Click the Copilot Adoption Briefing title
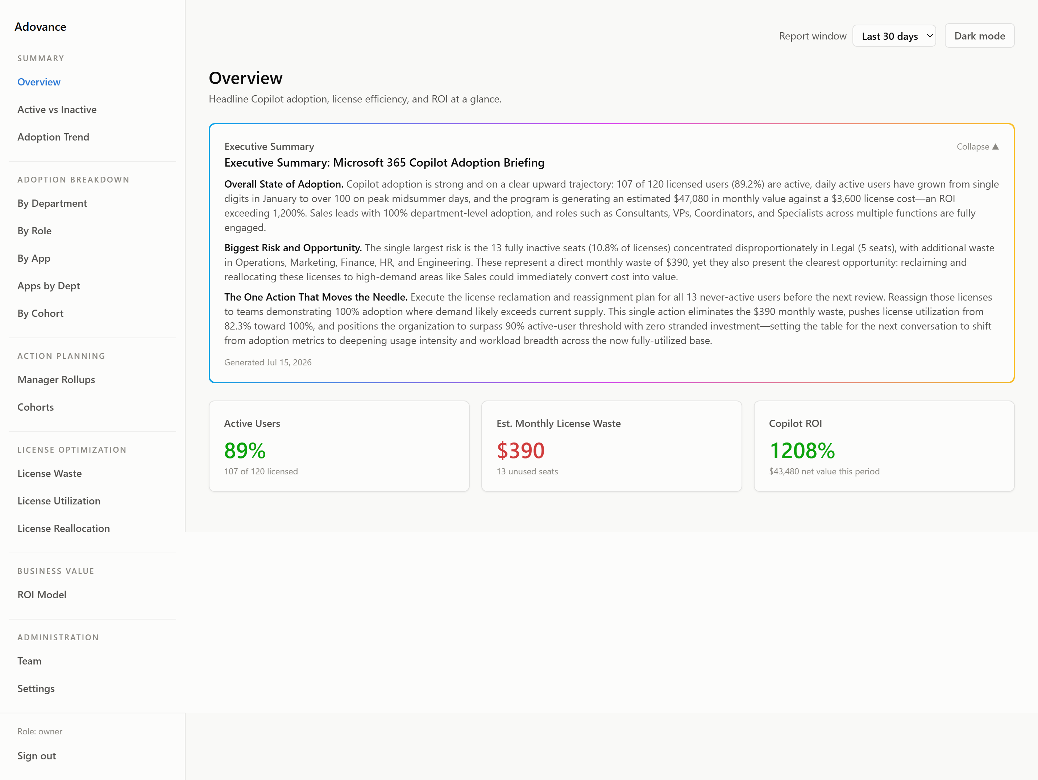This screenshot has width=1038, height=780. tap(384, 163)
